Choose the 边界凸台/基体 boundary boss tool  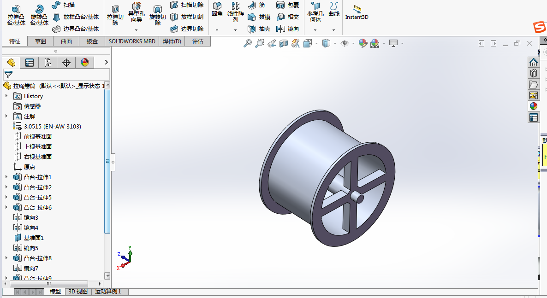[x=75, y=29]
